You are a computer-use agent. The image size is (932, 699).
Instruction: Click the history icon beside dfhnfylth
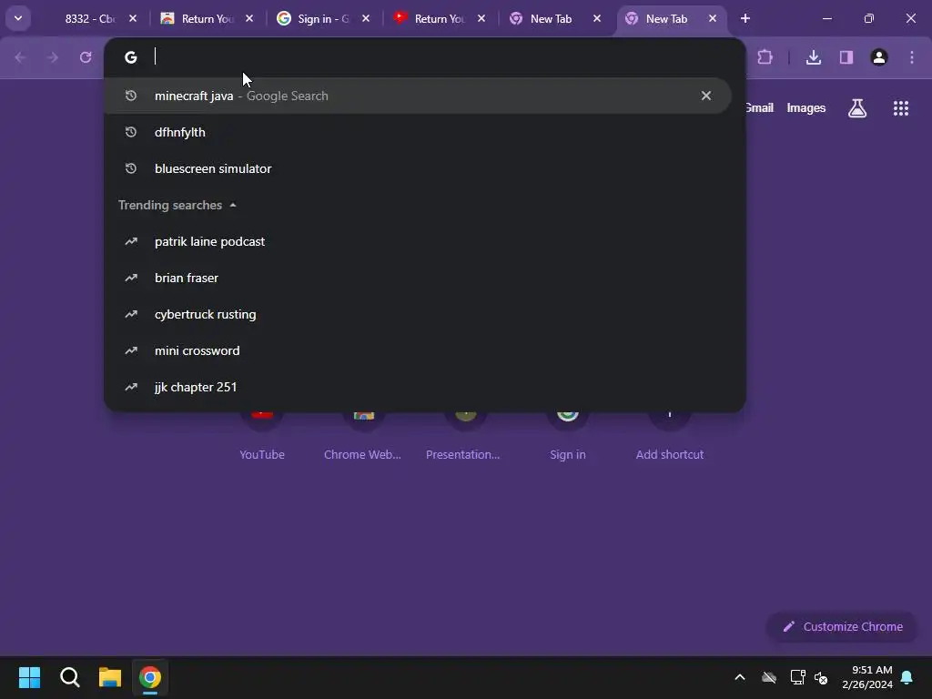click(131, 132)
